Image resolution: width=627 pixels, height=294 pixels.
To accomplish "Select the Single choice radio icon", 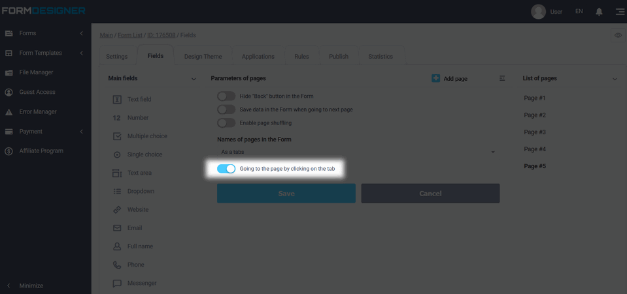I will coord(117,154).
